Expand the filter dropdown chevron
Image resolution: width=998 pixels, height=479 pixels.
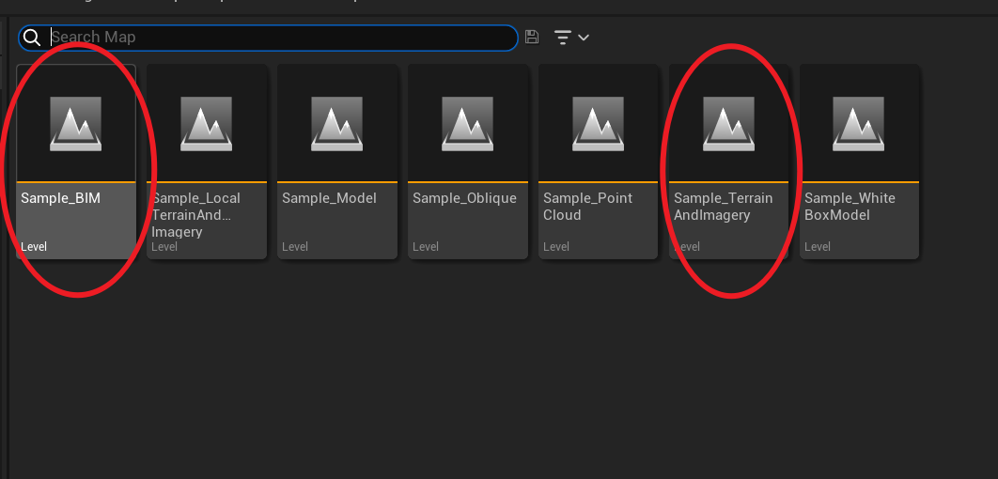(x=584, y=38)
